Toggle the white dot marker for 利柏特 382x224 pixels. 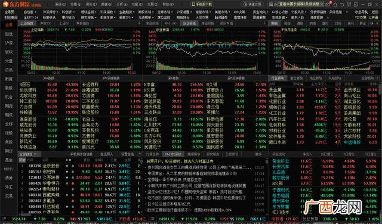[67, 172]
